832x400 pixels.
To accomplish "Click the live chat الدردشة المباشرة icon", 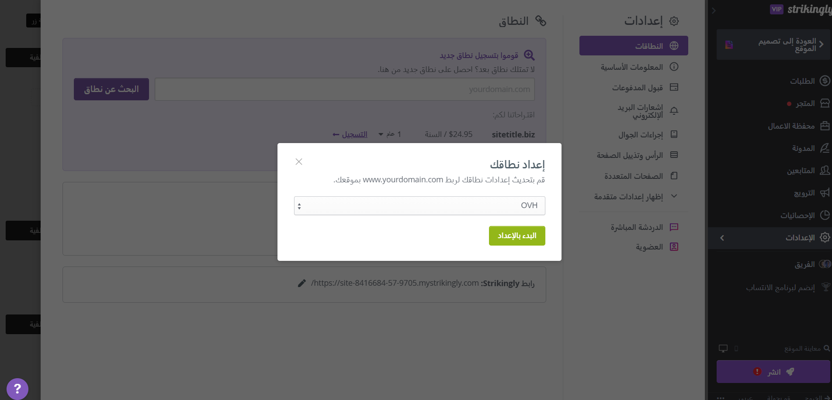I will (x=674, y=227).
